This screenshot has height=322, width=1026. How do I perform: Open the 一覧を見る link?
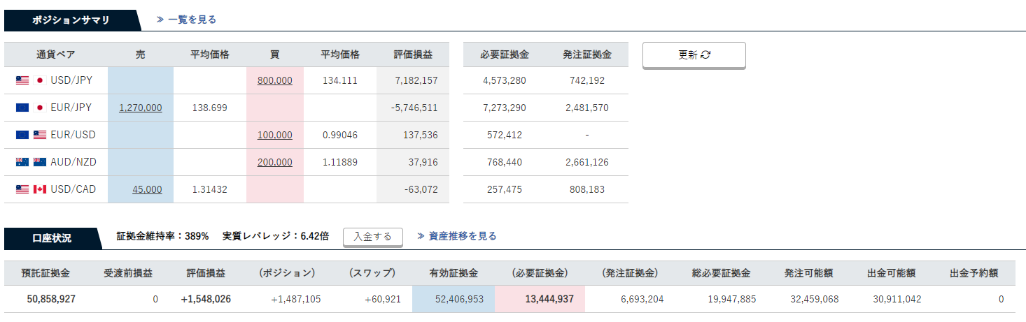pos(187,20)
